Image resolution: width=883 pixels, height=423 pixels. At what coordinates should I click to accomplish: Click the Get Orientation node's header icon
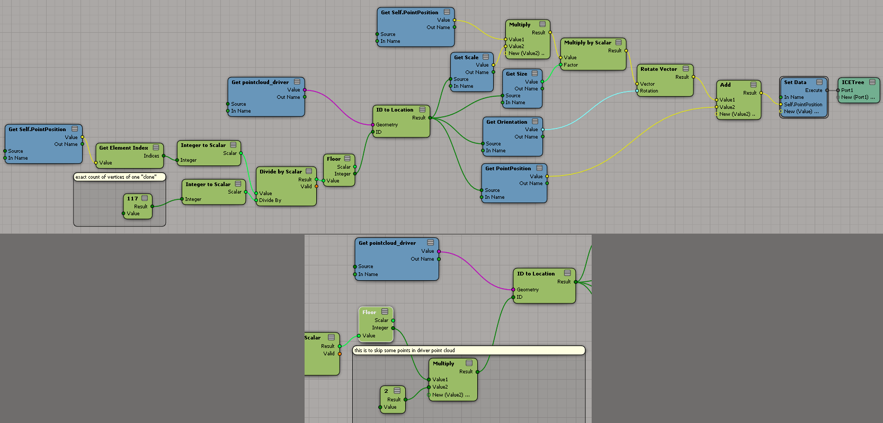click(535, 122)
